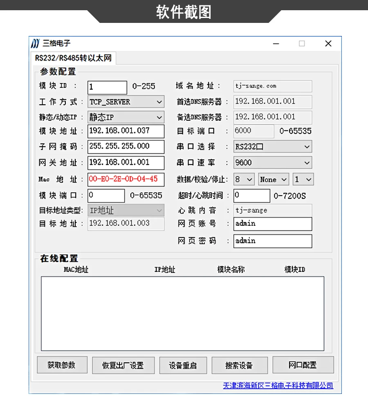Image resolution: width=368 pixels, height=409 pixels.
Task: Open the data bits dropdown showing 8
Action: pos(244,180)
